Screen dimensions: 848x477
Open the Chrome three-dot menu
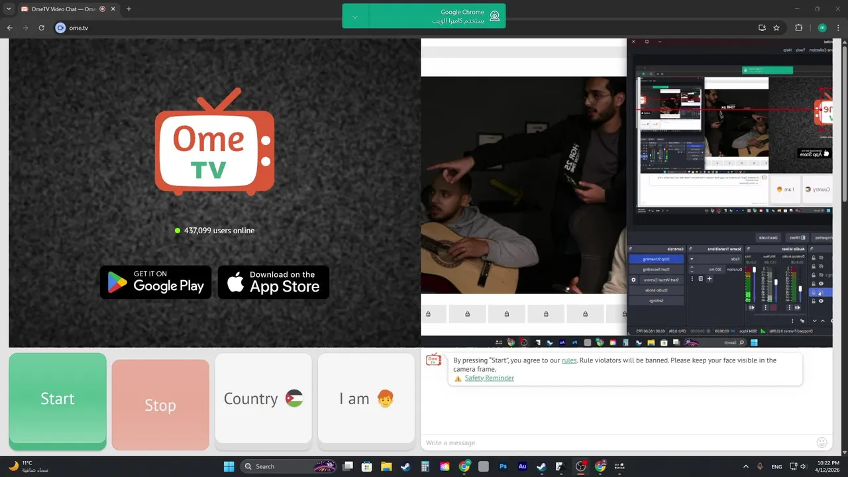point(839,28)
